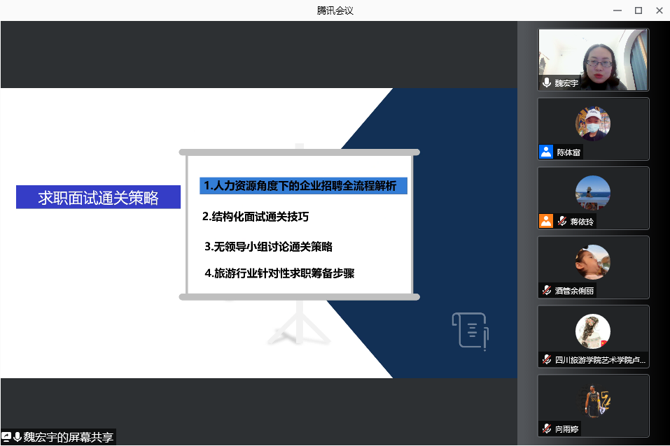Minimize the 腾讯会议 window

coord(617,10)
